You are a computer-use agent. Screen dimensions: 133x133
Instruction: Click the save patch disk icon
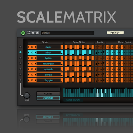[37, 33]
